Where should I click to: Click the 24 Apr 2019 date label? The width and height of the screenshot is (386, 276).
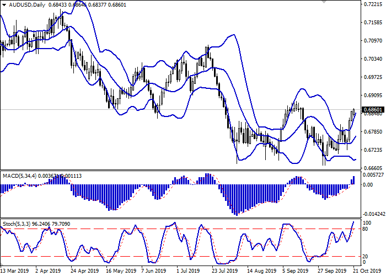84,271
